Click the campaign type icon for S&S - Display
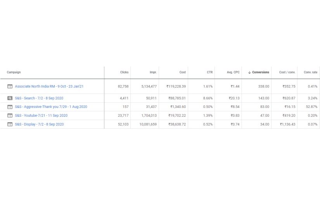The height and width of the screenshot is (203, 320). click(10, 124)
